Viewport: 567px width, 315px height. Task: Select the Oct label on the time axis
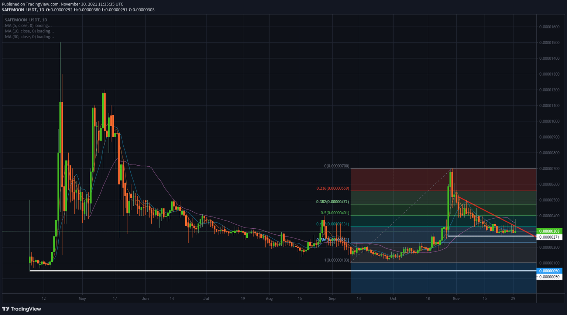coord(393,299)
